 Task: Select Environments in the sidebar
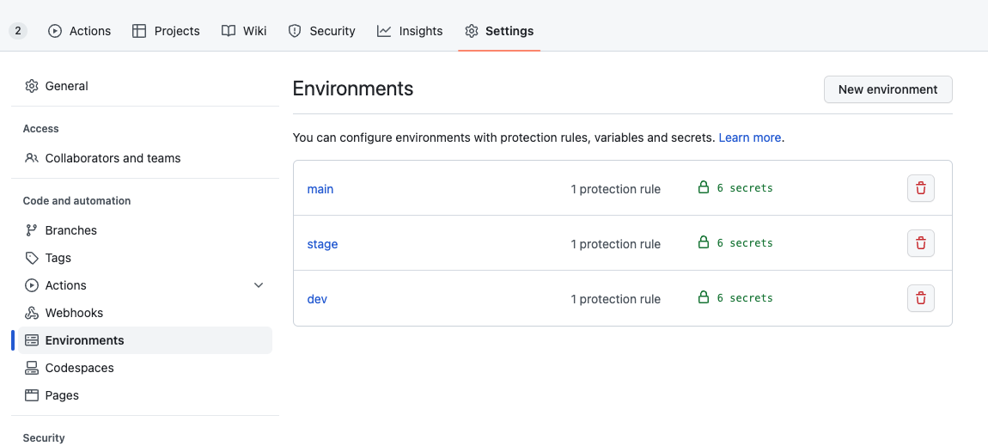145,340
